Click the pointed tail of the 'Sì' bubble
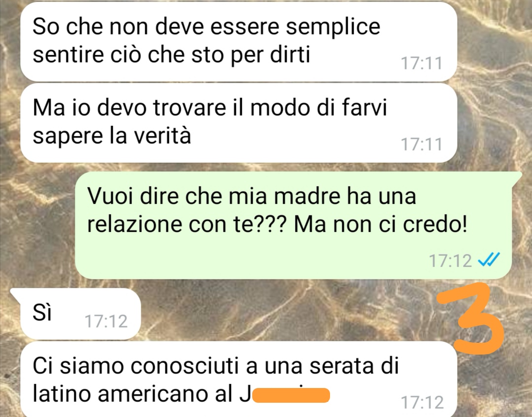This screenshot has height=417, width=532. pyautogui.click(x=16, y=294)
